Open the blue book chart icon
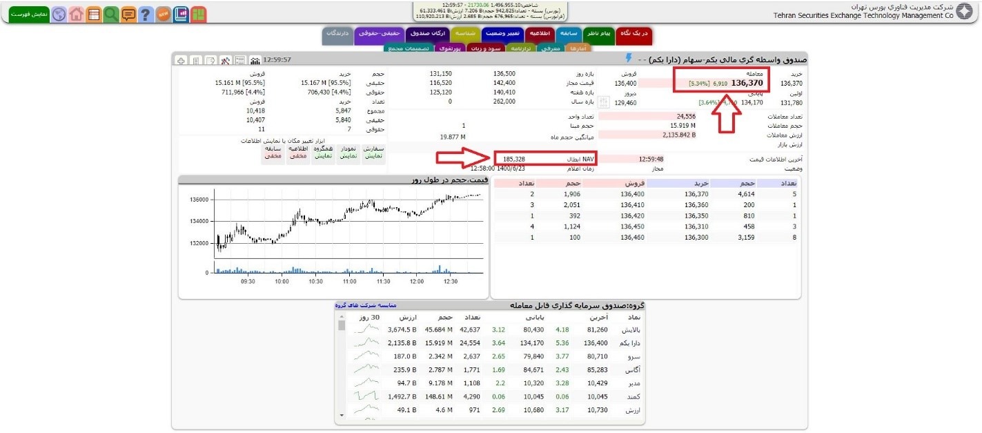 tap(181, 14)
